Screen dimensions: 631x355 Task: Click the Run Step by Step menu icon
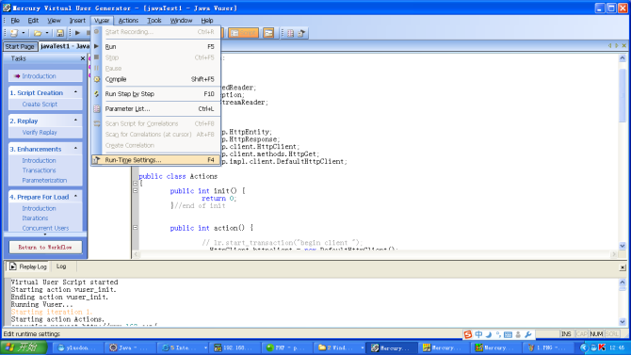(97, 94)
